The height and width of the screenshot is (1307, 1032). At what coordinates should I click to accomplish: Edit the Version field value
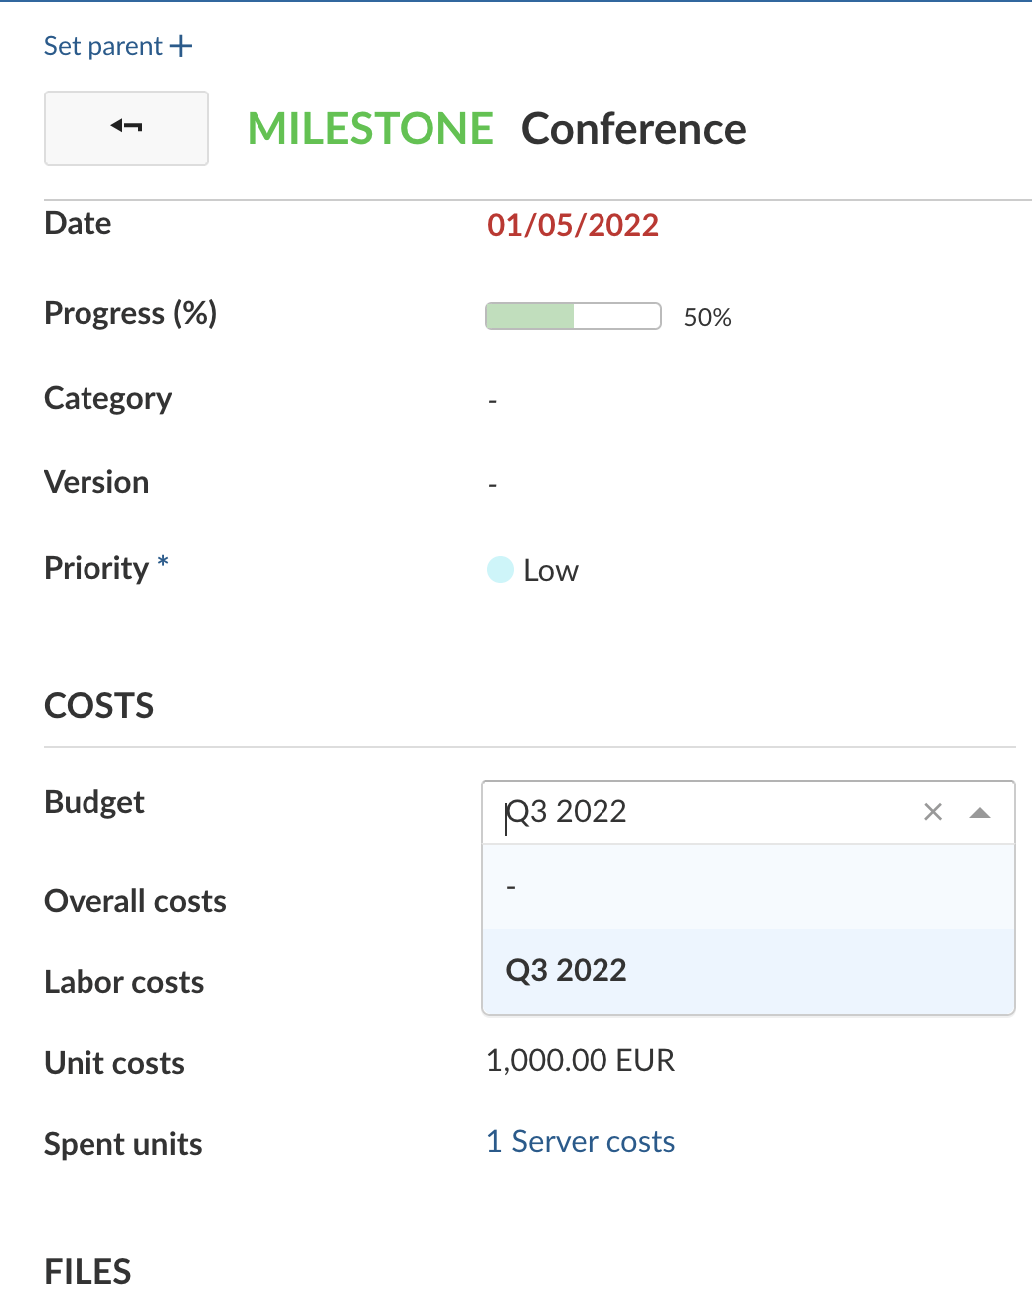pos(492,484)
